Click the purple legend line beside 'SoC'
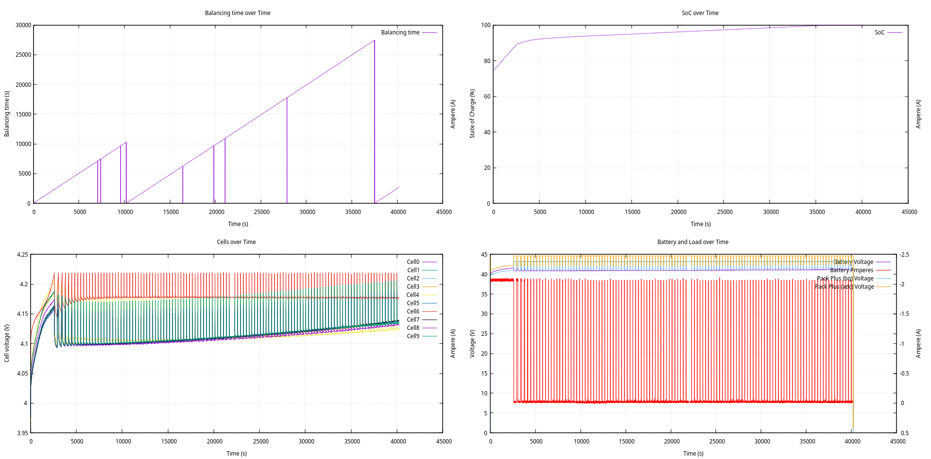 (x=895, y=33)
